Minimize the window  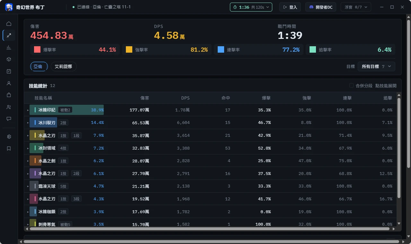click(x=381, y=7)
